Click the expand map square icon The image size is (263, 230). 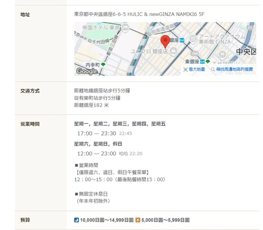[186, 69]
